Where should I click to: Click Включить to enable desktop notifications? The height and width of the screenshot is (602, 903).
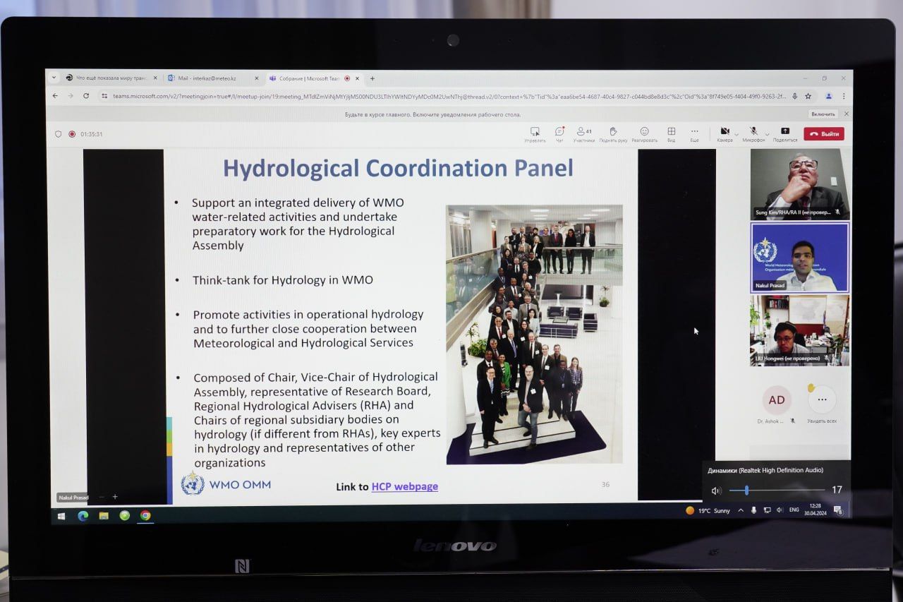click(823, 114)
